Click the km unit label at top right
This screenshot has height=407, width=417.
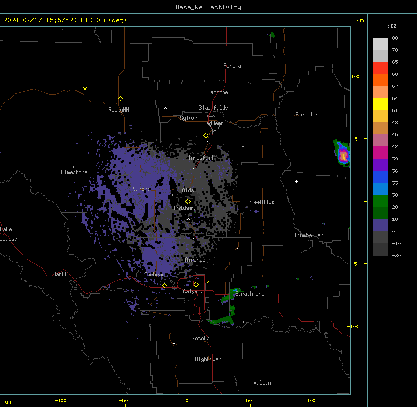pos(360,20)
